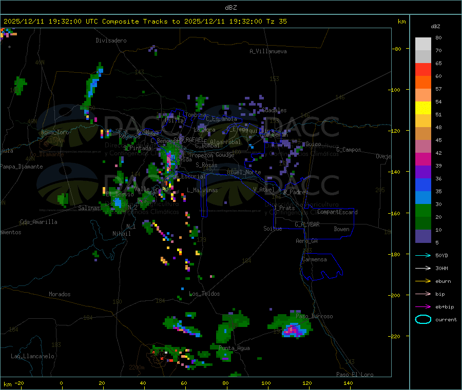Click the '-80' tick on the vertical km axis

point(396,49)
